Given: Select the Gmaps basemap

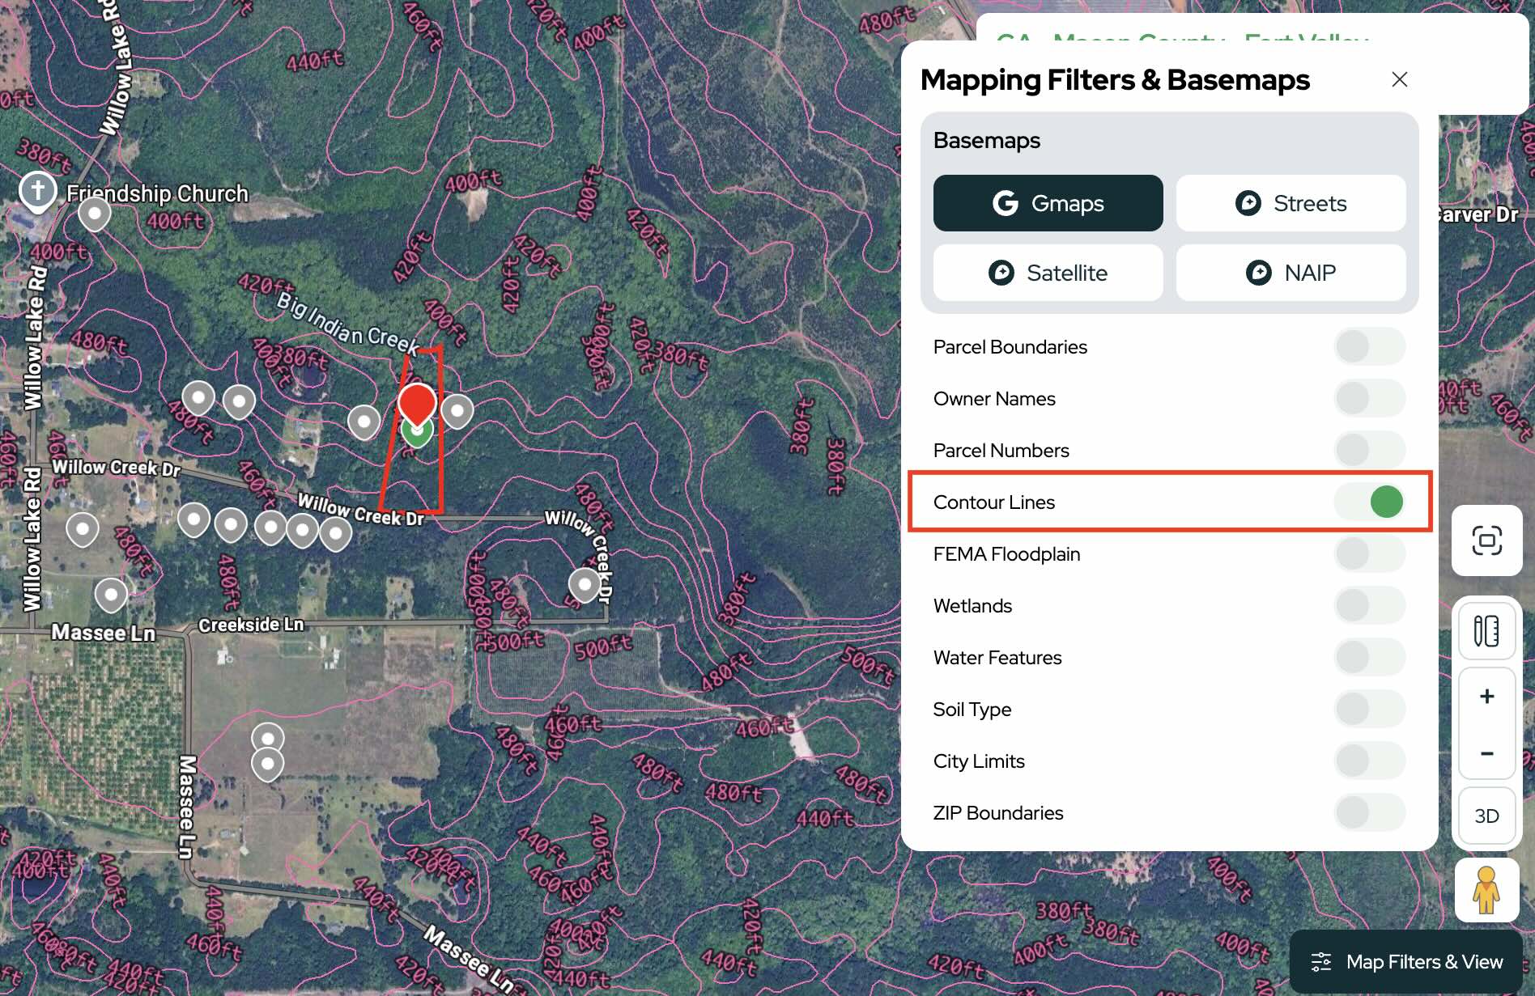Looking at the screenshot, I should 1048,203.
